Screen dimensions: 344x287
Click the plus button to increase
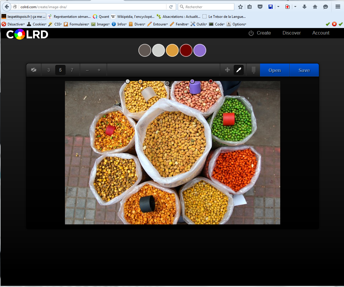99,70
